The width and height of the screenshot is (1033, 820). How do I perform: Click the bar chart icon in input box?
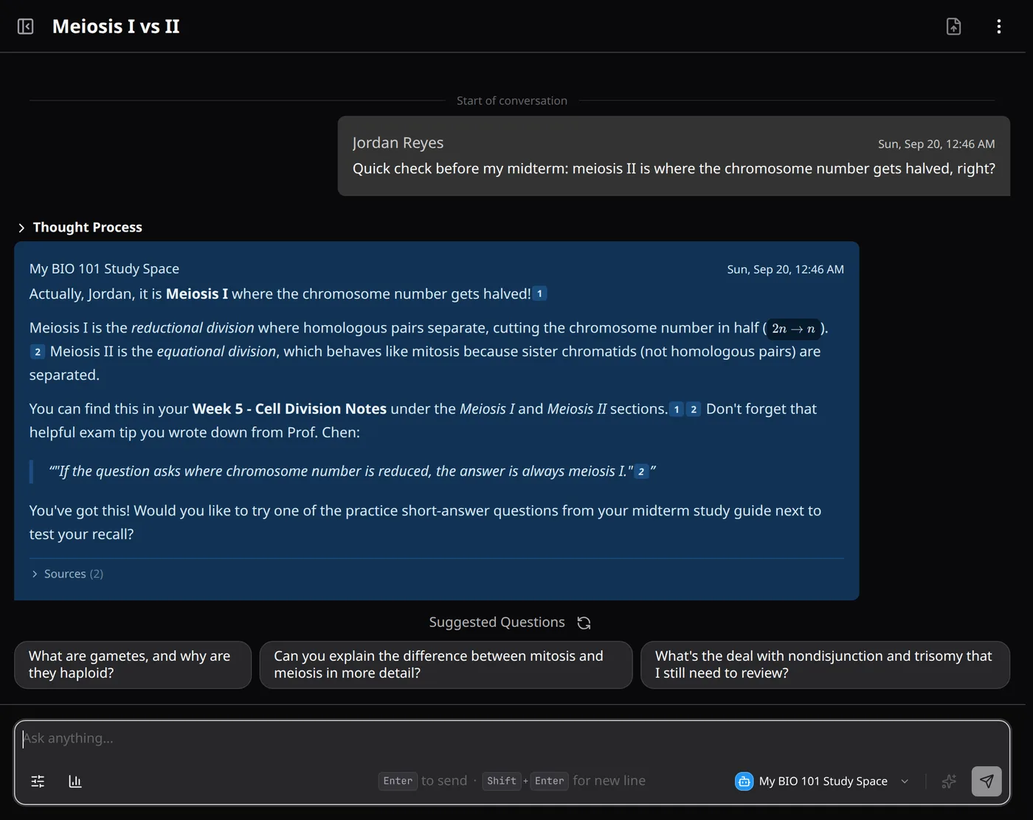[x=75, y=781]
